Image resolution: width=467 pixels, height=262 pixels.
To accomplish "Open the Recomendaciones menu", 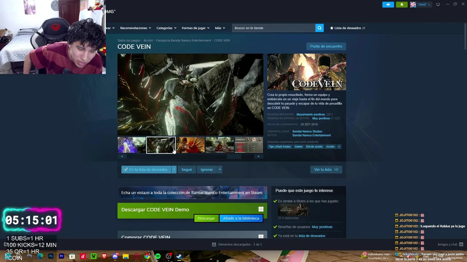I will click(136, 28).
